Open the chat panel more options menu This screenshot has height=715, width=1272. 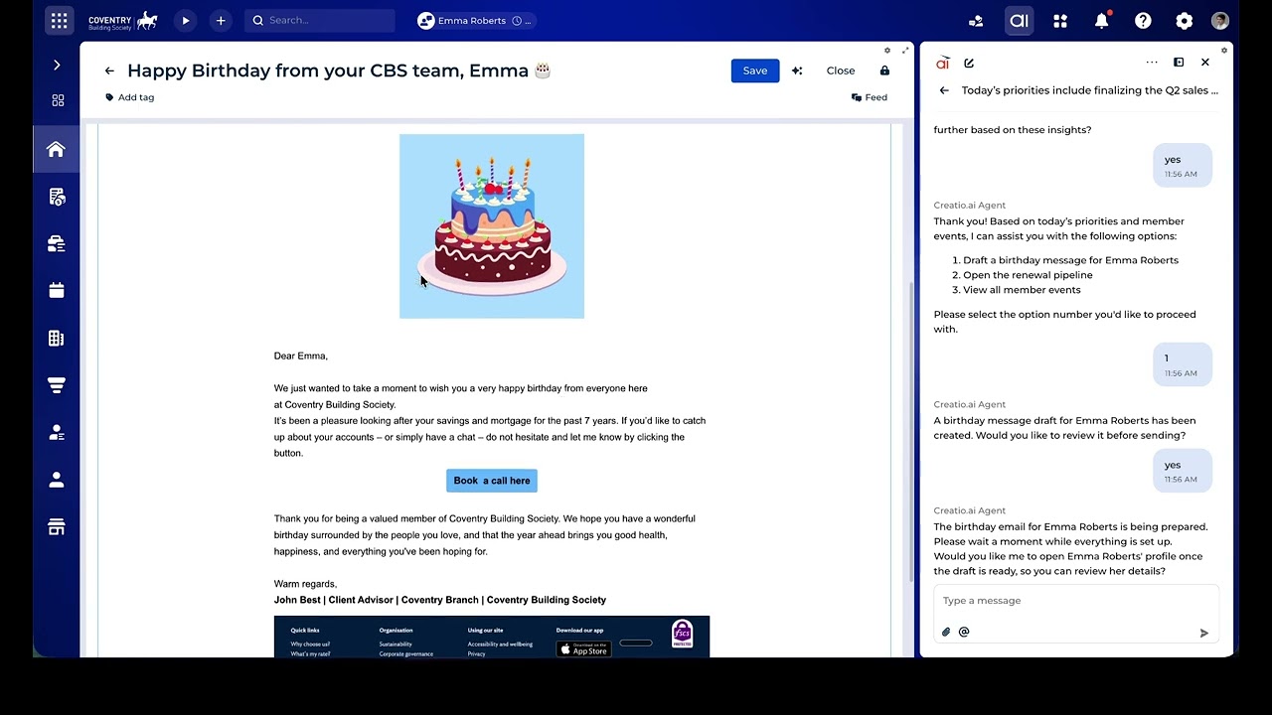[x=1152, y=63]
